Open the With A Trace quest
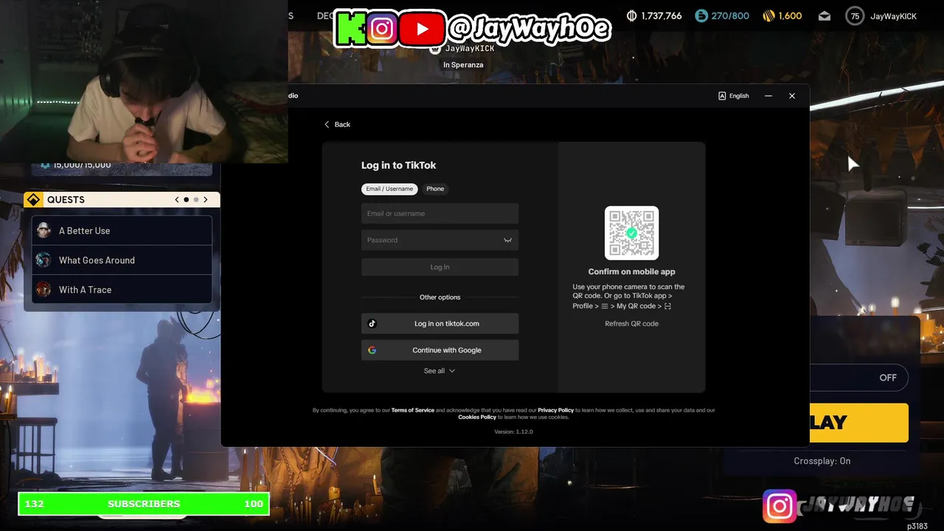 coord(122,290)
